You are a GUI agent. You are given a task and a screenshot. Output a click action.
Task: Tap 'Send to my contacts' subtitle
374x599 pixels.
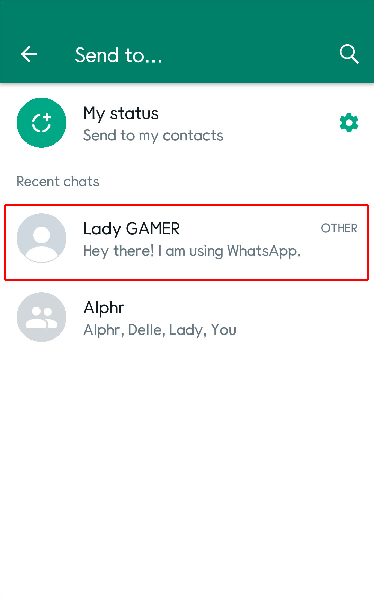tap(153, 136)
